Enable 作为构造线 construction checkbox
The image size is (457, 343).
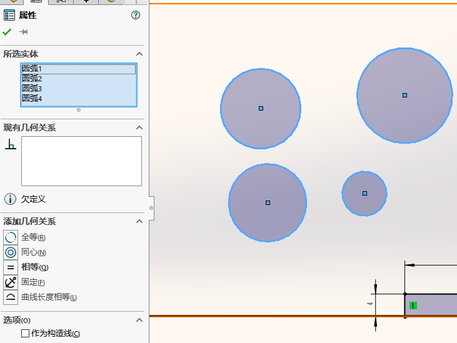pos(26,334)
